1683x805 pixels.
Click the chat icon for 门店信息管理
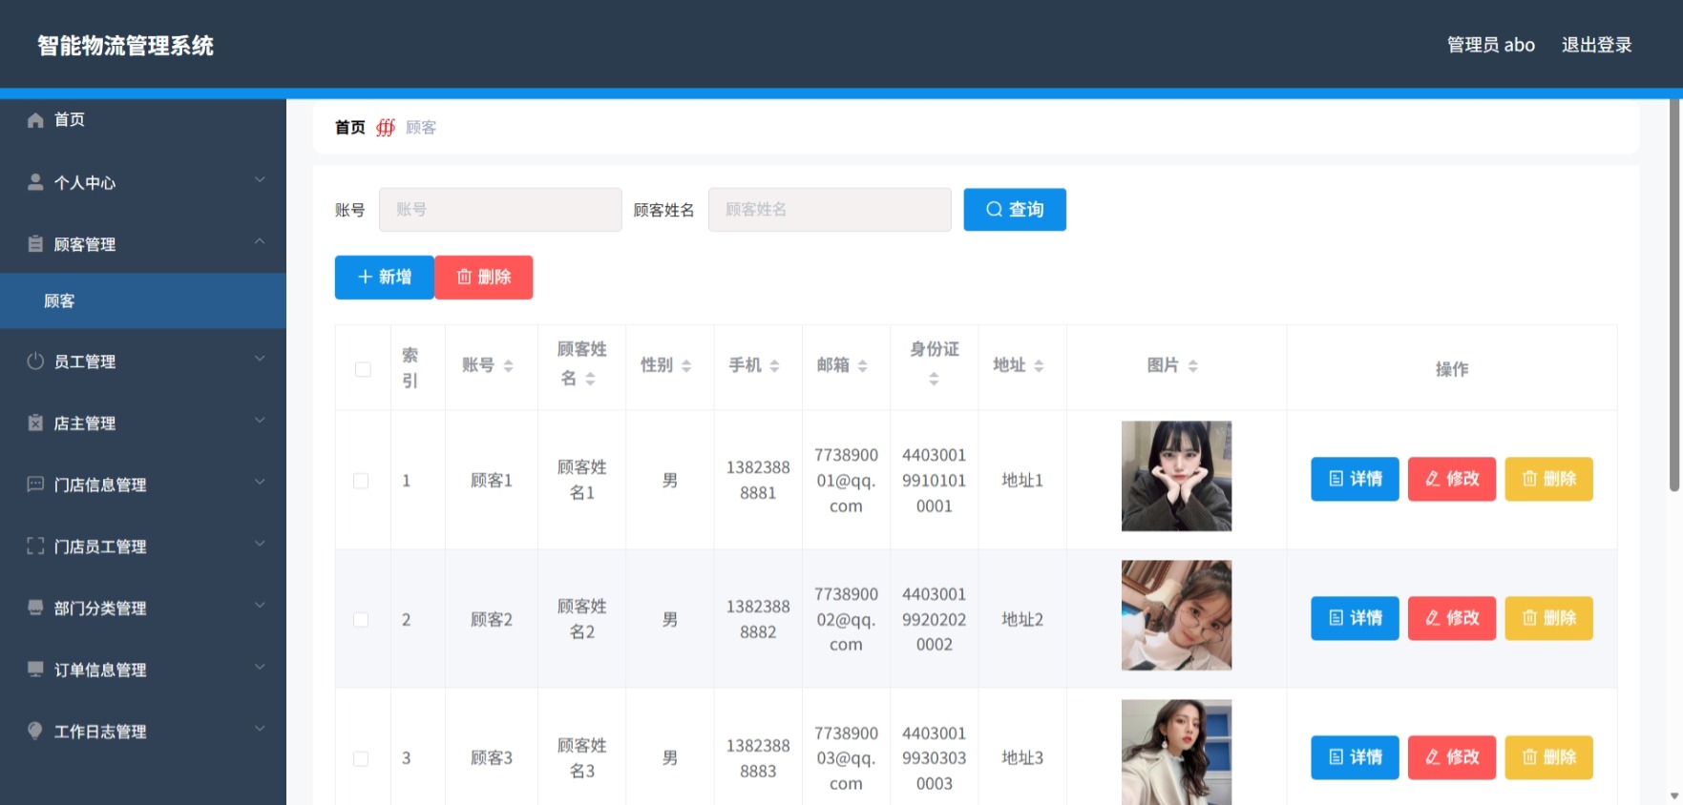[x=35, y=485]
